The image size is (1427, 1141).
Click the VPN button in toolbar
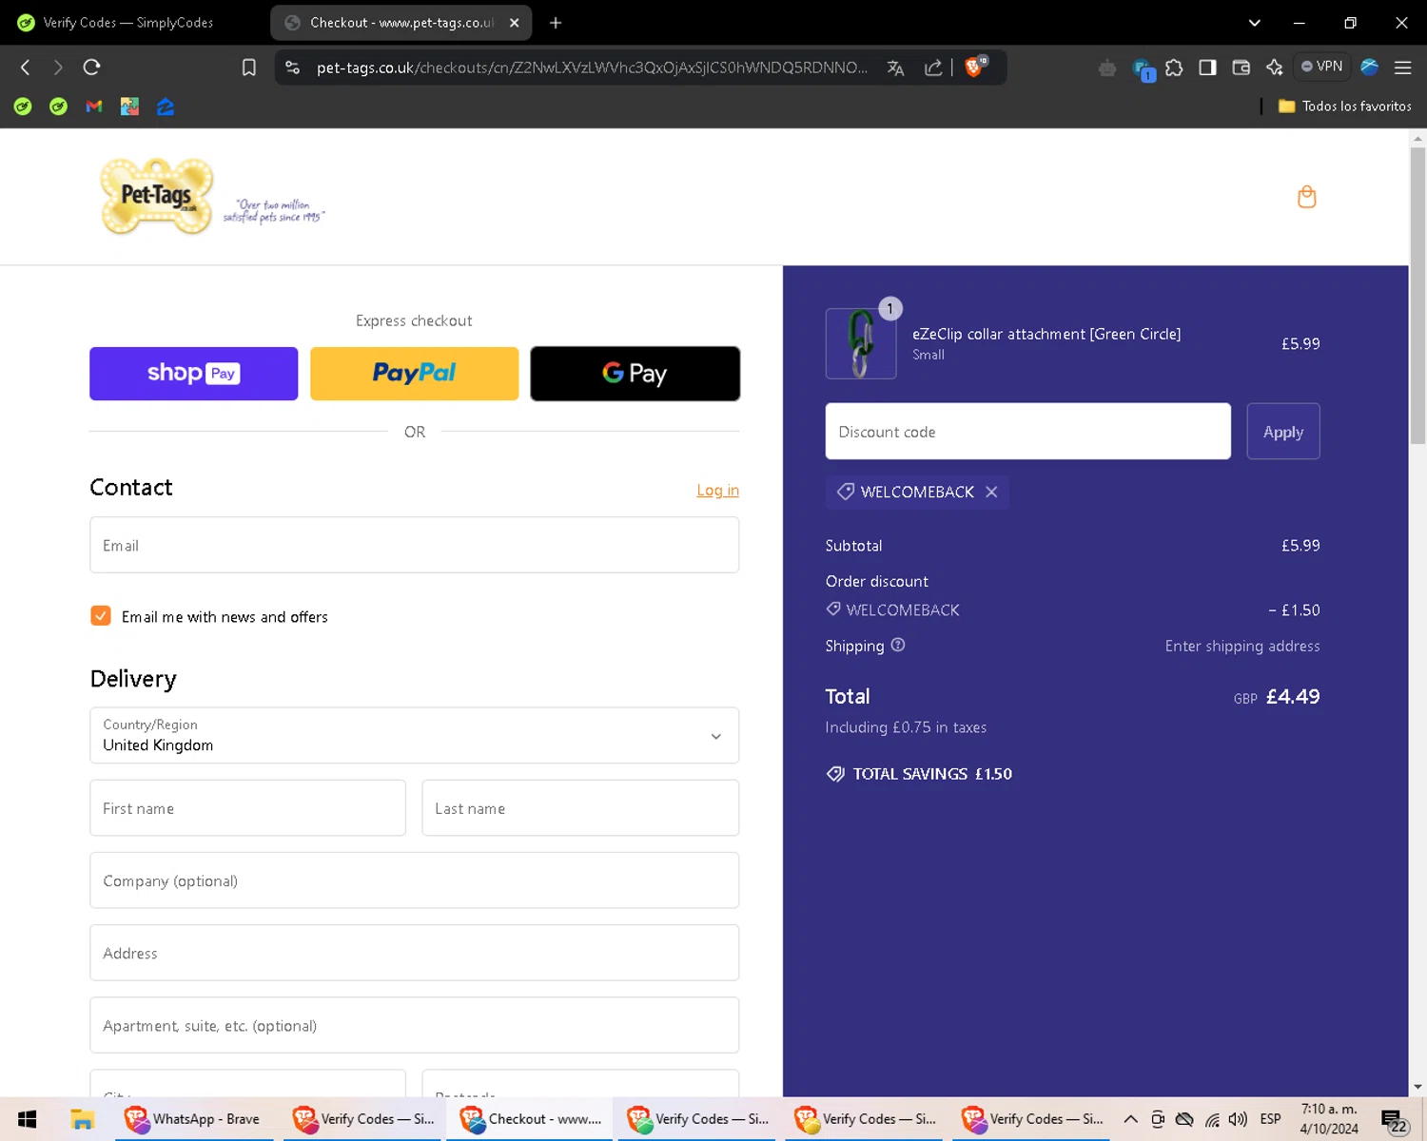tap(1322, 67)
